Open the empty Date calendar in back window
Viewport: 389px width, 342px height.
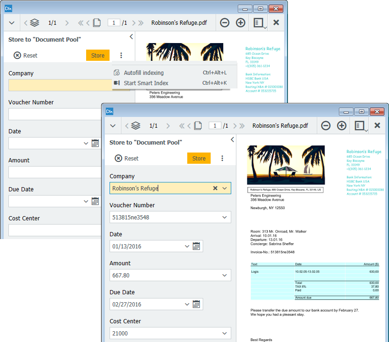[95, 143]
